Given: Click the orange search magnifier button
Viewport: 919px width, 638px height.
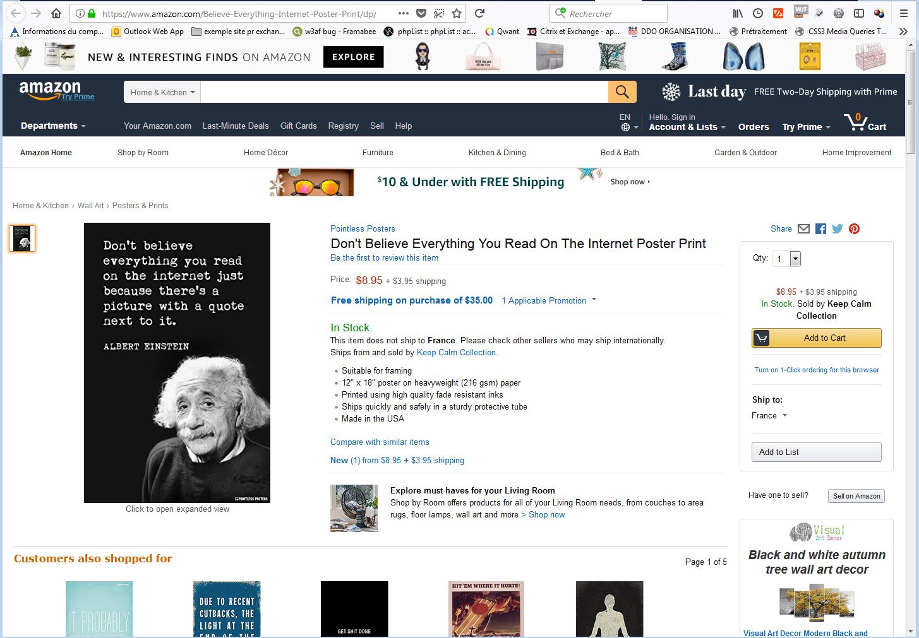Looking at the screenshot, I should tap(622, 92).
